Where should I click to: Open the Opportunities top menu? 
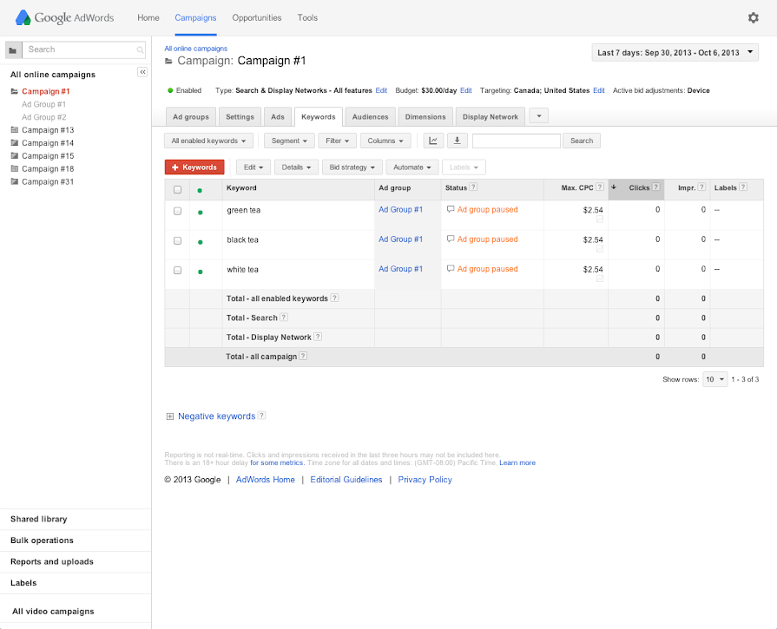pyautogui.click(x=256, y=17)
